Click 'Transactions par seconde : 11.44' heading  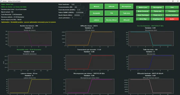[x=89, y=50]
